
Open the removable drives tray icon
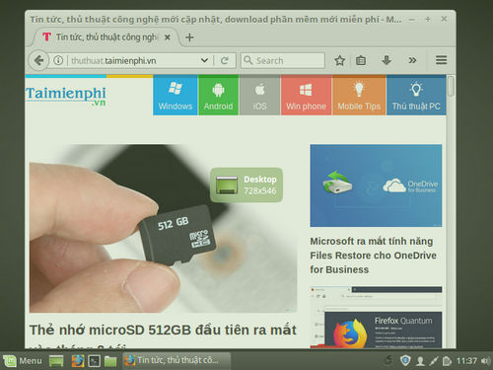coord(447,361)
